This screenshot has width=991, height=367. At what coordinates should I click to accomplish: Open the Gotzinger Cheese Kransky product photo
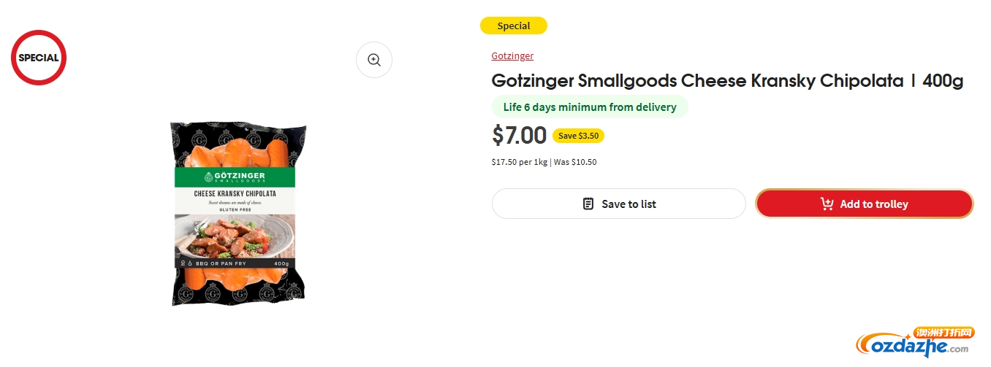point(239,214)
